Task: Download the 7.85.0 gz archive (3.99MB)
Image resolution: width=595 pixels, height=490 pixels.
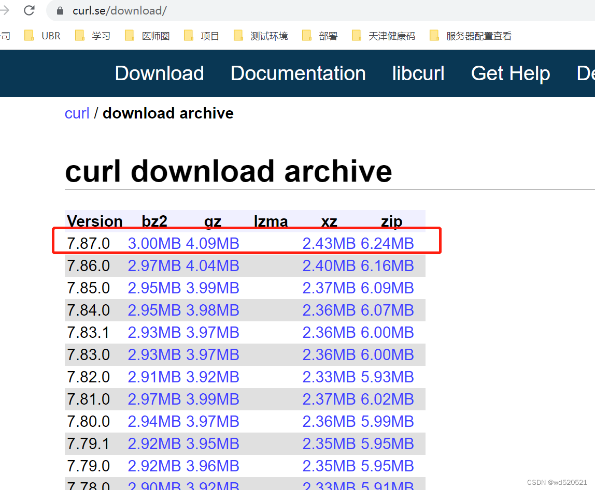Action: tap(212, 288)
